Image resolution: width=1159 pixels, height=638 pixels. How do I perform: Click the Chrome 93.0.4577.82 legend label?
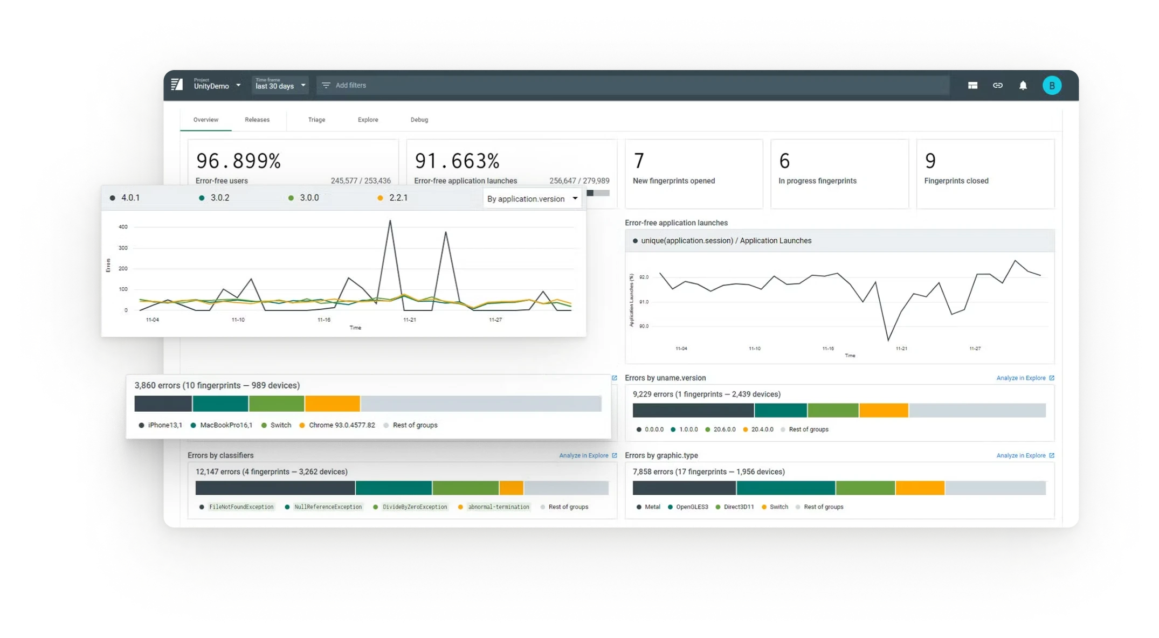pyautogui.click(x=342, y=425)
